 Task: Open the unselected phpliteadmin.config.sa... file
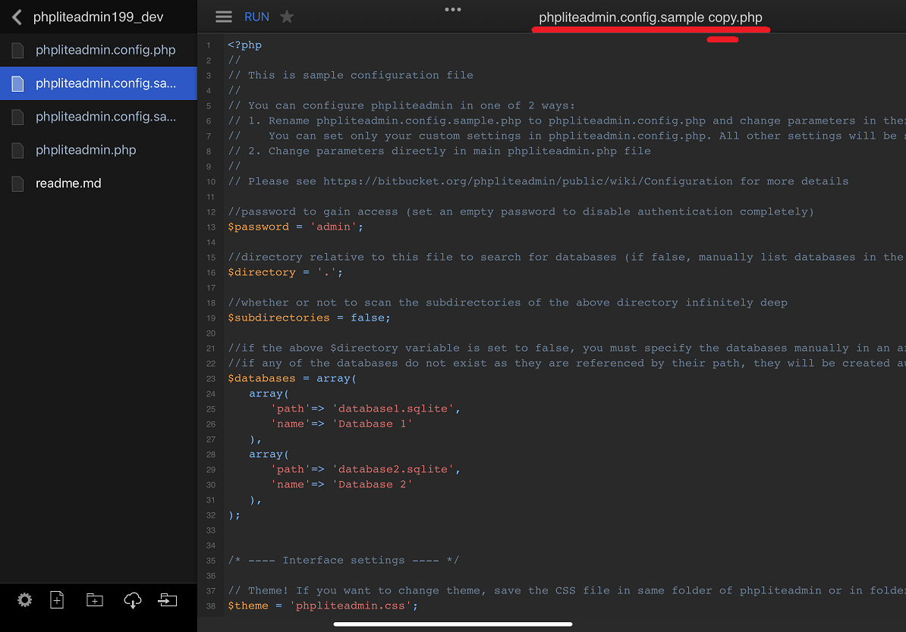click(x=98, y=117)
